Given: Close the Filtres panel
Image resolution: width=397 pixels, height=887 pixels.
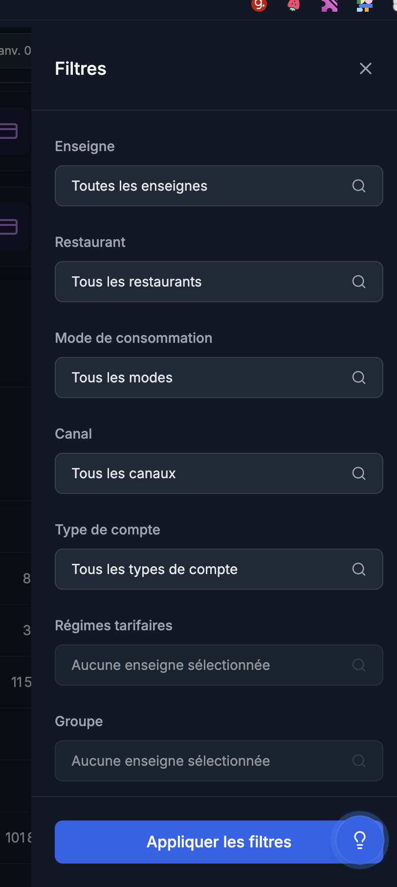Looking at the screenshot, I should pos(366,68).
